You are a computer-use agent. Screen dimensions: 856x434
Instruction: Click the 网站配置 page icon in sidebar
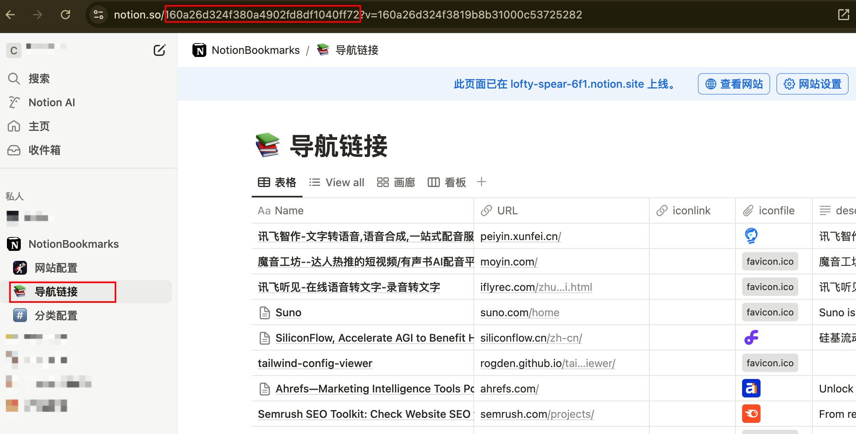pyautogui.click(x=20, y=268)
